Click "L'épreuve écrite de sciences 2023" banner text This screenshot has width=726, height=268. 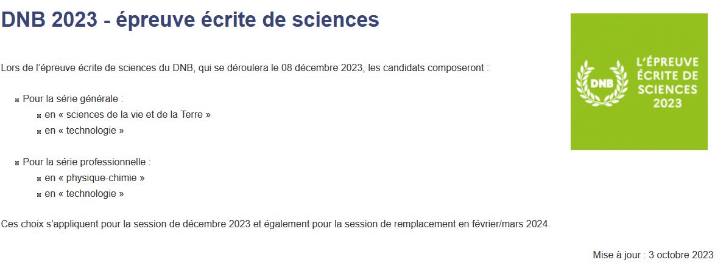(667, 82)
